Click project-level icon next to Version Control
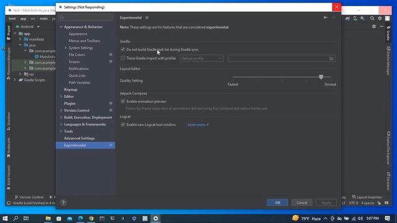This screenshot has width=397, height=223. click(x=110, y=110)
